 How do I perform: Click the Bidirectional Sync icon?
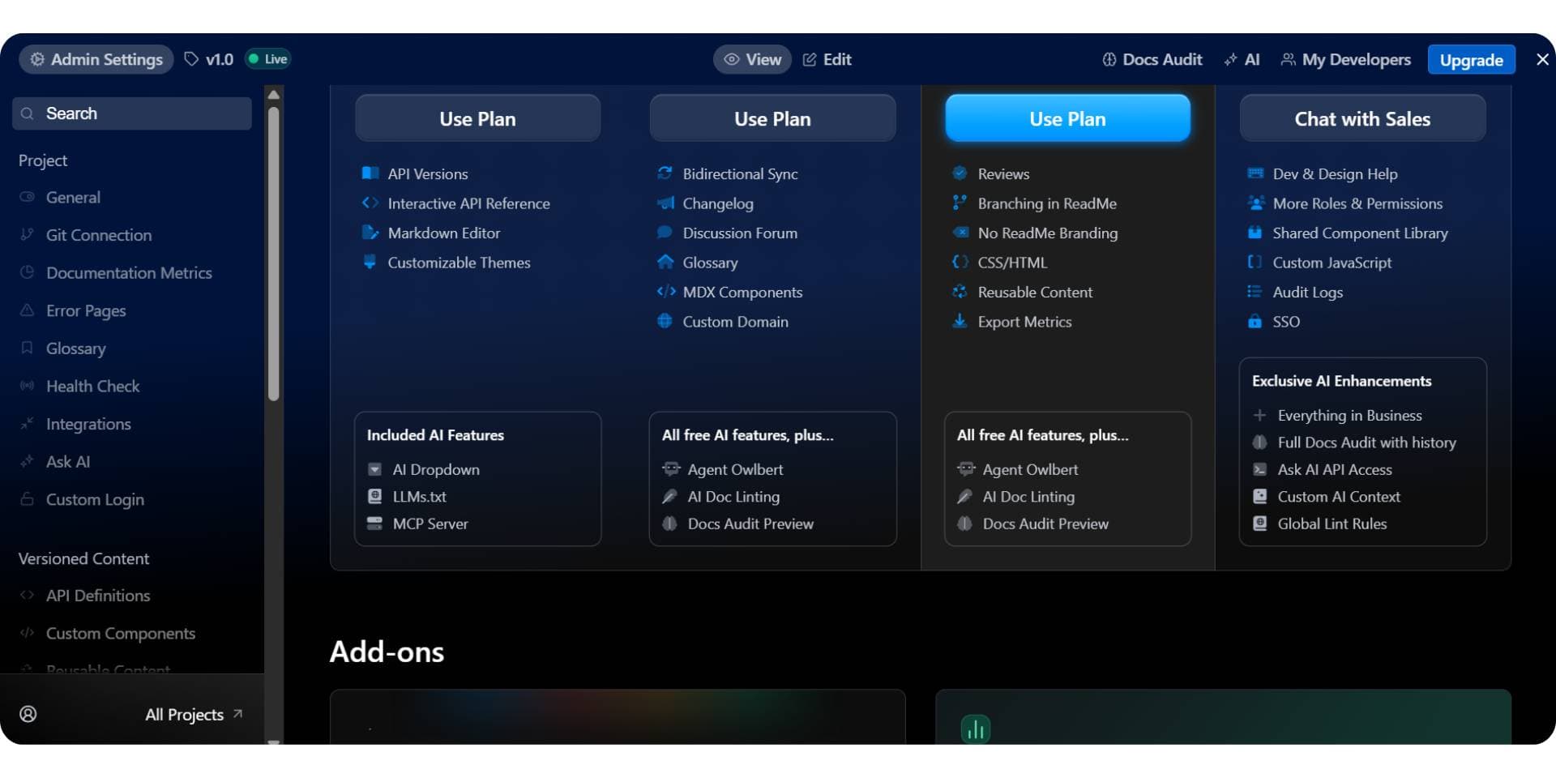665,173
